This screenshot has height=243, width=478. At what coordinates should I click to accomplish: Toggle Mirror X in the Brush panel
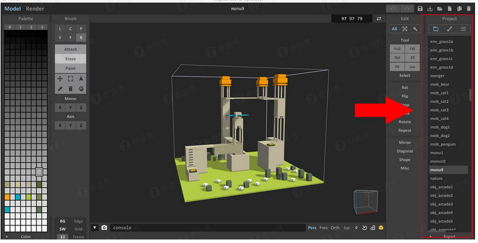coord(60,108)
